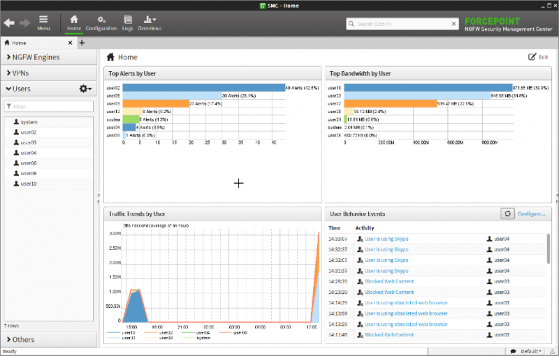Click the user10 legend entry in Traffic Trends
This screenshot has width=559, height=356.
[121, 333]
